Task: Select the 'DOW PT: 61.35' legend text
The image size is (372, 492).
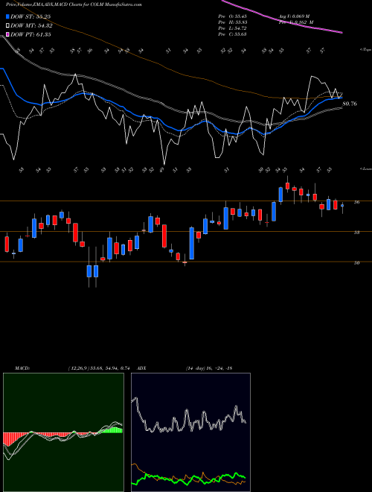Action: (31, 34)
